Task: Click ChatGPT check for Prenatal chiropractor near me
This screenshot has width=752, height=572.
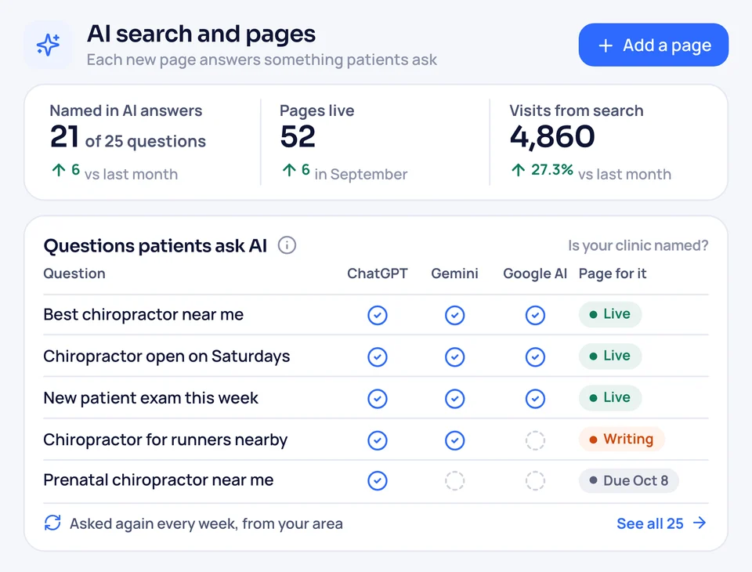Action: pos(378,481)
